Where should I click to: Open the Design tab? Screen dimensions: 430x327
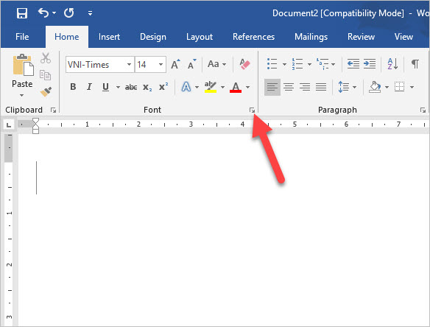(x=153, y=37)
